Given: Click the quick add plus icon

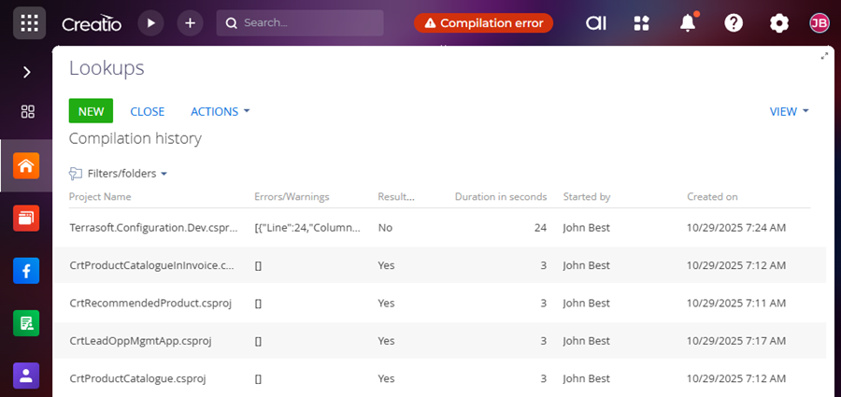Looking at the screenshot, I should click(190, 23).
